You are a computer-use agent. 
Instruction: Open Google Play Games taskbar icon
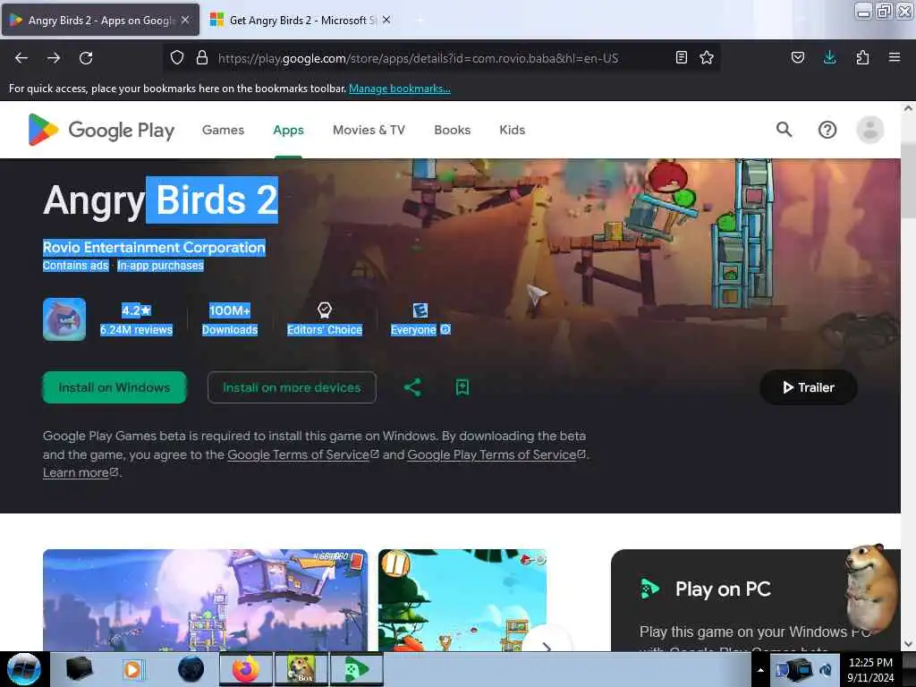click(x=356, y=669)
